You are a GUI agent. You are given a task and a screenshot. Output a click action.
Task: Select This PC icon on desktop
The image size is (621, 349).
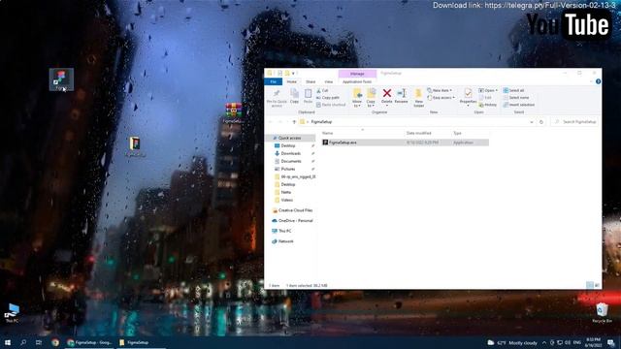pyautogui.click(x=12, y=313)
